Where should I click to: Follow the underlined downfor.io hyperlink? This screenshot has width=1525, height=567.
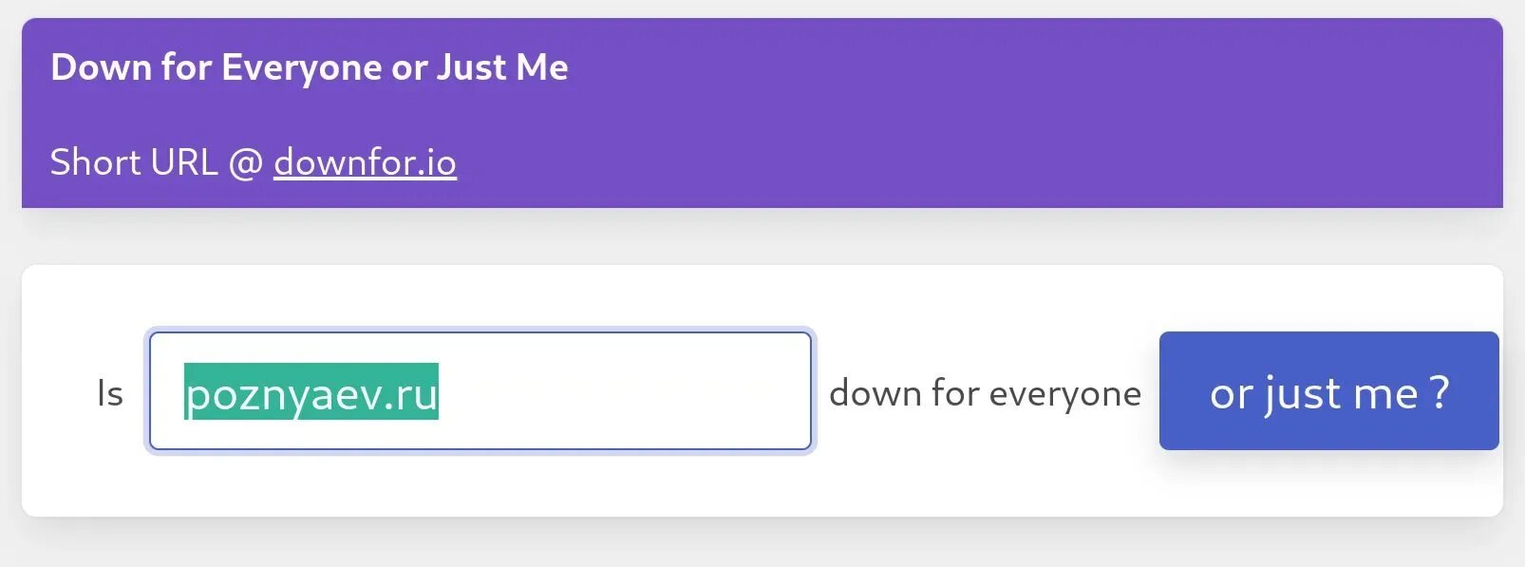[x=365, y=162]
